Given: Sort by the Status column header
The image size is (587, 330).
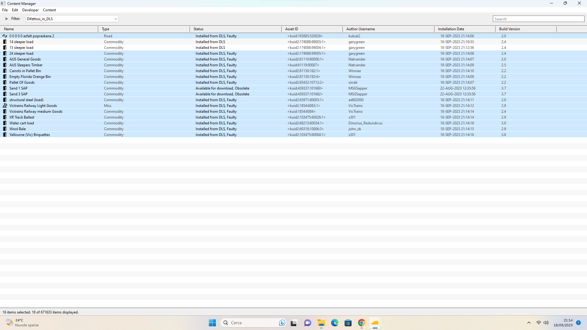Looking at the screenshot, I should tap(235, 29).
